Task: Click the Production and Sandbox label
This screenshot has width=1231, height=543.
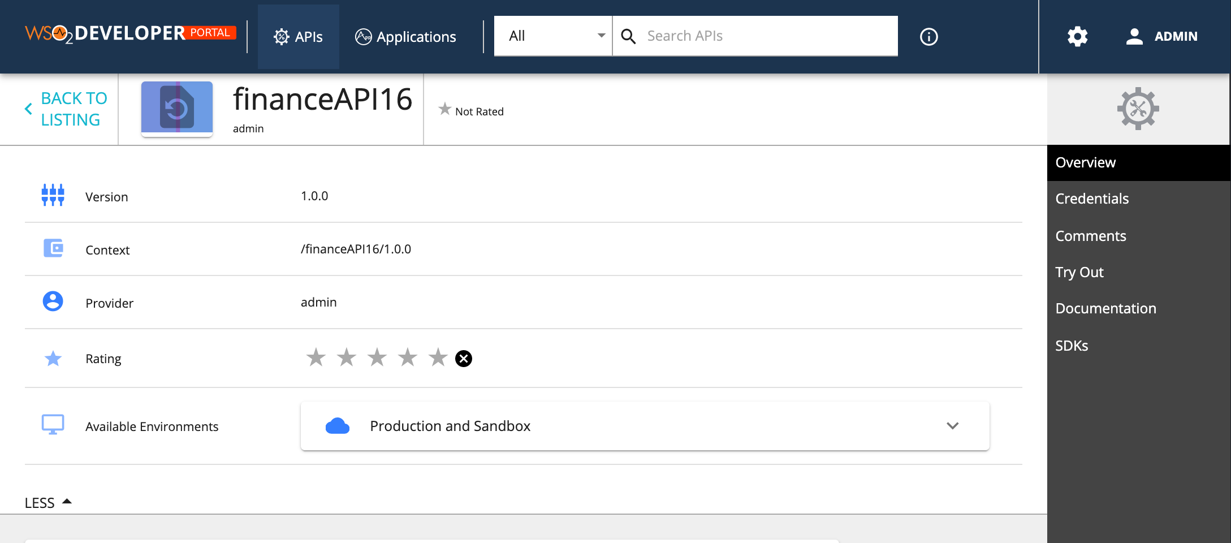Action: coord(450,426)
